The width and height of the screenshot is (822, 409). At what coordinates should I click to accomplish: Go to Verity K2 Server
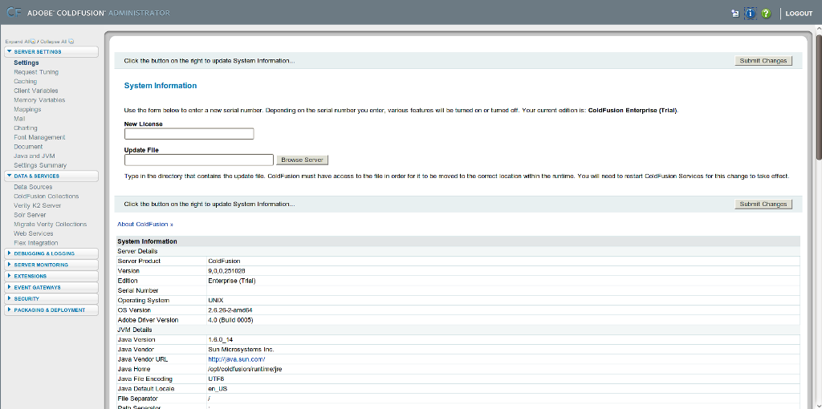tap(37, 206)
